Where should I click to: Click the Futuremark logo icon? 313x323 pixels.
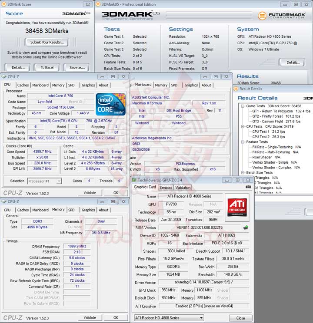[262, 16]
